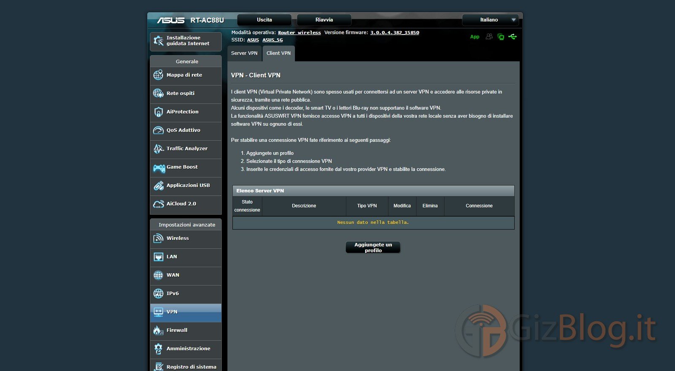The height and width of the screenshot is (371, 675).
Task: Open Game Boost menu entry
Action: tap(186, 167)
